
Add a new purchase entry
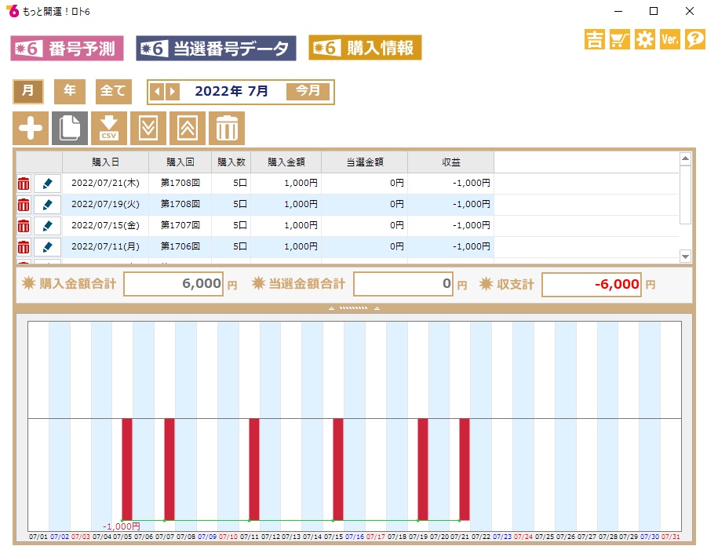(30, 128)
